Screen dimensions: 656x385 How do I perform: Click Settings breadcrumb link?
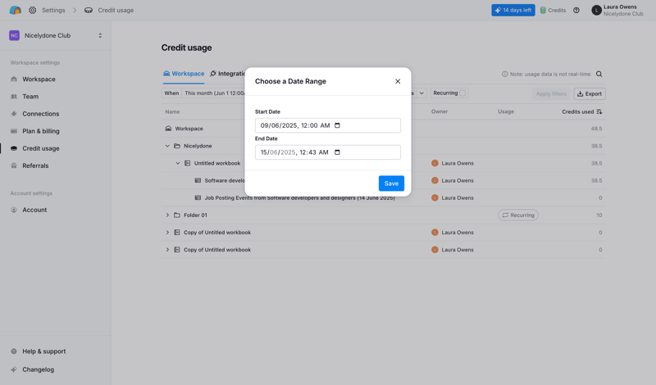coord(53,10)
